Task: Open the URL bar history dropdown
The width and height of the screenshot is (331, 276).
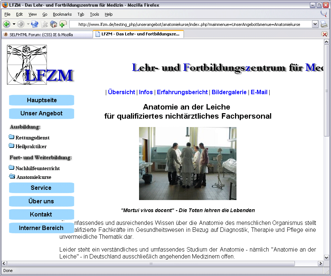Action: [x=315, y=24]
